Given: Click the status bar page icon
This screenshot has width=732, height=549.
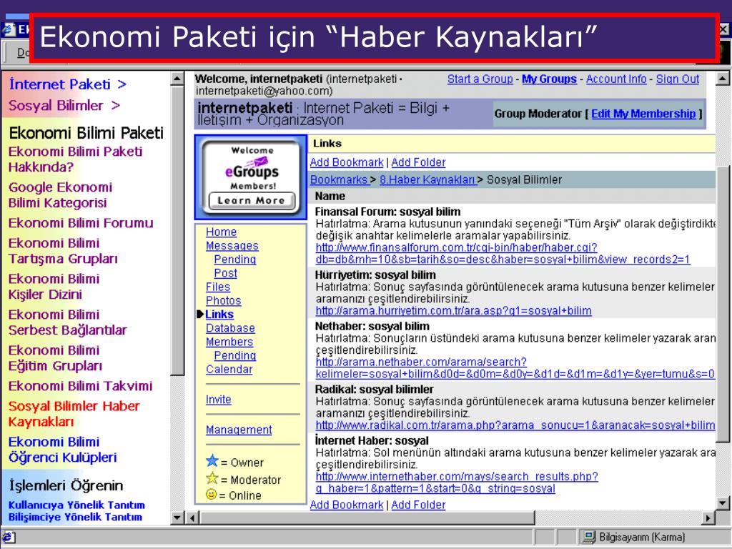Looking at the screenshot, I should point(9,537).
